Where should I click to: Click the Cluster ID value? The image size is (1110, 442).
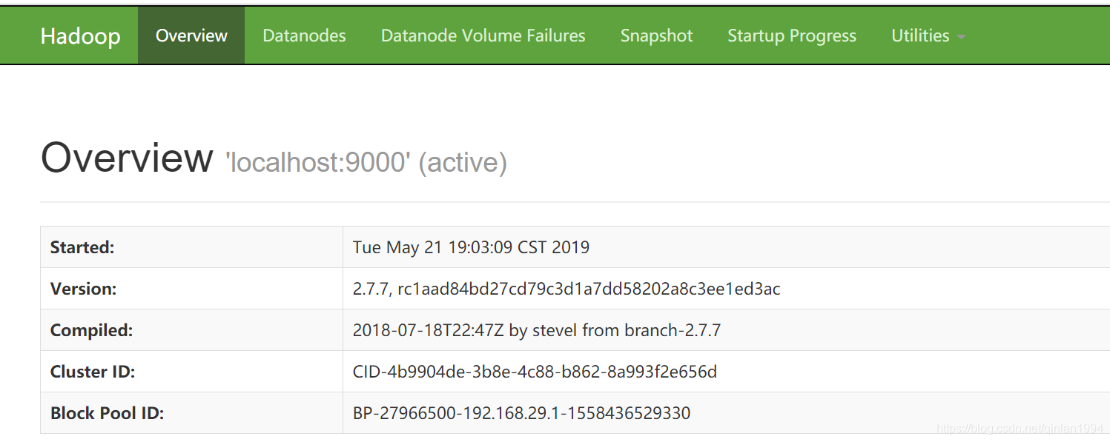(534, 372)
